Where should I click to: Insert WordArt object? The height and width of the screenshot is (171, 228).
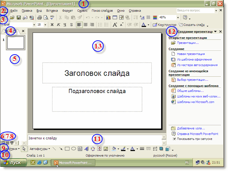point(86,149)
